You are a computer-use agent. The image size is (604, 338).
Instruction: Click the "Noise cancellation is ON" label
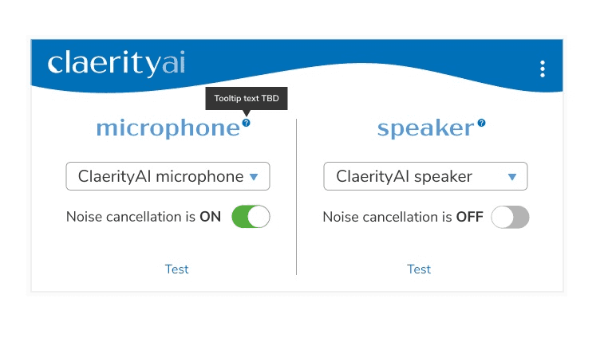pos(144,217)
